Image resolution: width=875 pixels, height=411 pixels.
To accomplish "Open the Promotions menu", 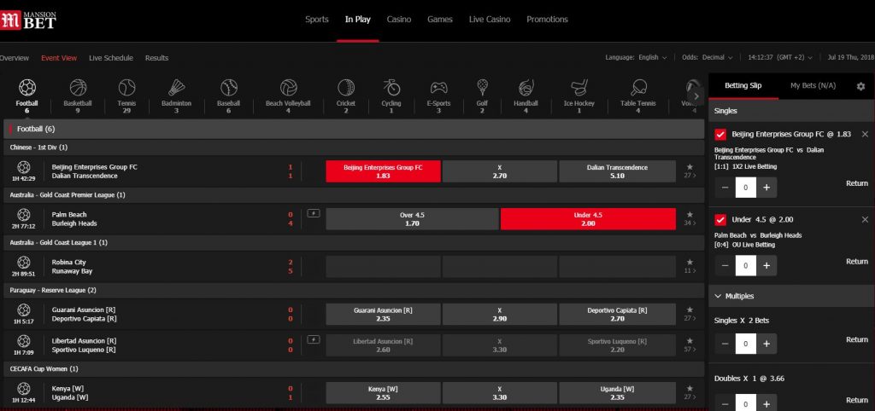I will [547, 20].
